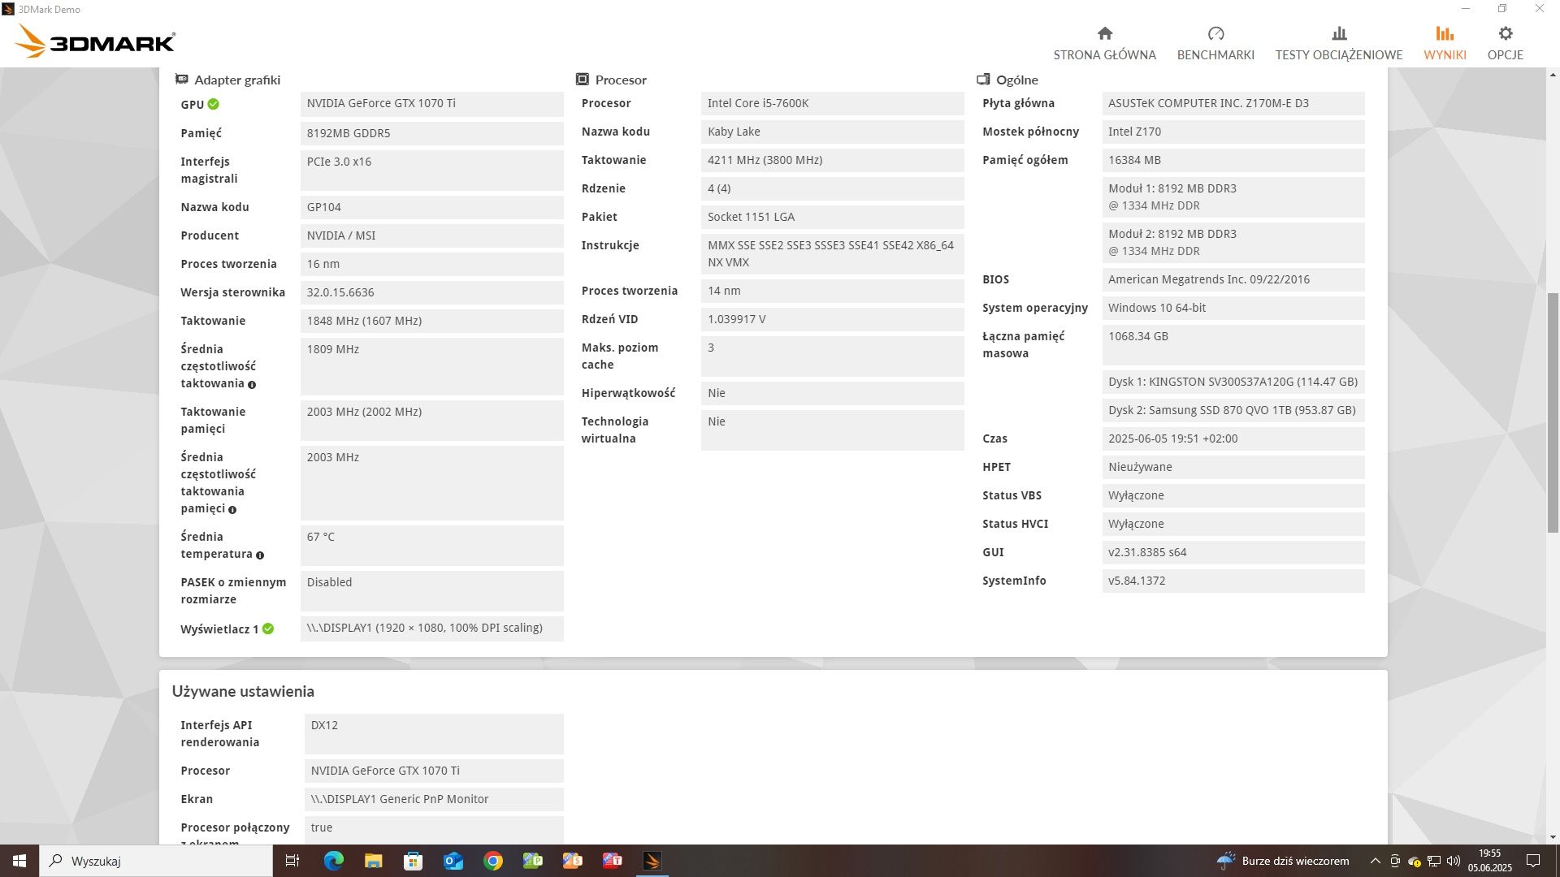
Task: Open the network tray icon
Action: pyautogui.click(x=1434, y=861)
